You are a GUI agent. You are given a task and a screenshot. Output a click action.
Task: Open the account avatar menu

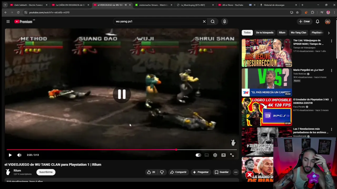[328, 22]
